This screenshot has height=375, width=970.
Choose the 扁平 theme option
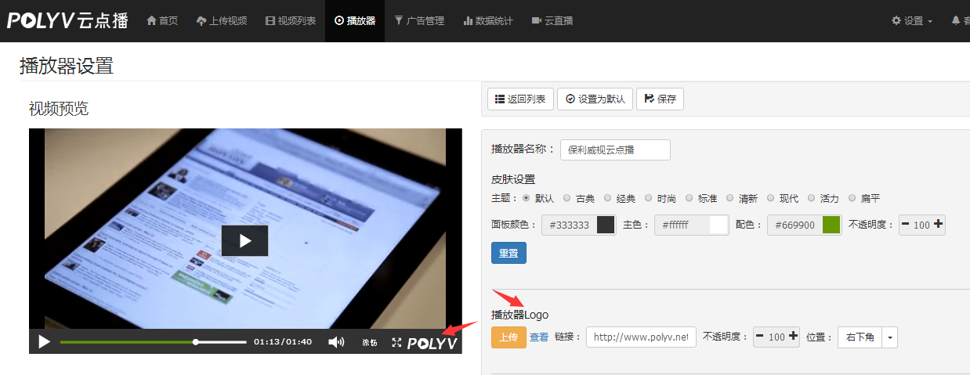852,199
